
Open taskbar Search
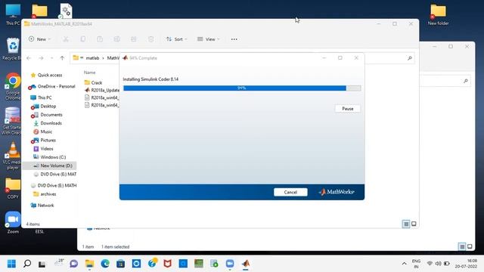pyautogui.click(x=27, y=264)
